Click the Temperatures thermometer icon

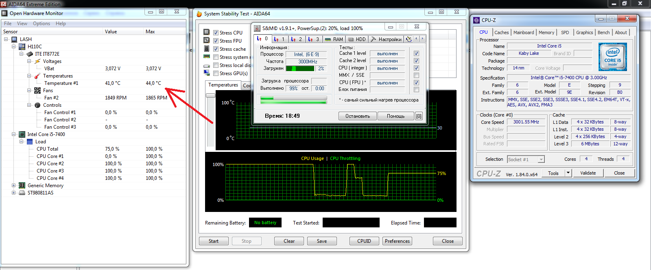click(37, 76)
